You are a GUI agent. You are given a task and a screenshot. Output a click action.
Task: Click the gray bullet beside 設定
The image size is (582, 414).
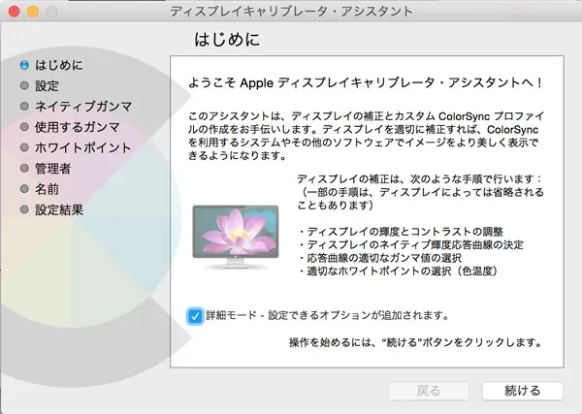[x=24, y=85]
